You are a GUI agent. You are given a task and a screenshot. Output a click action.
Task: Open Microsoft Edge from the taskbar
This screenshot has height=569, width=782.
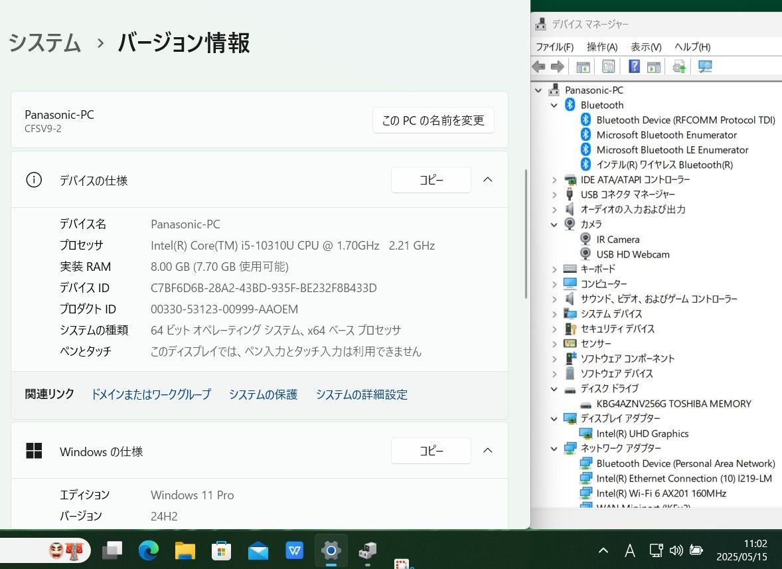coord(149,550)
